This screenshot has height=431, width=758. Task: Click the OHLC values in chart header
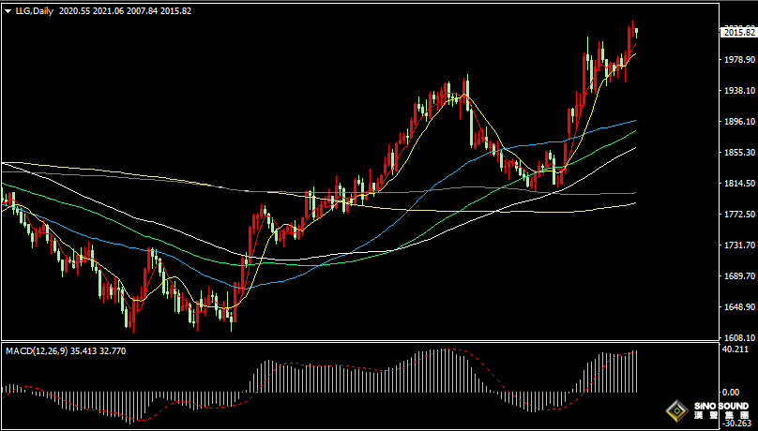point(125,11)
